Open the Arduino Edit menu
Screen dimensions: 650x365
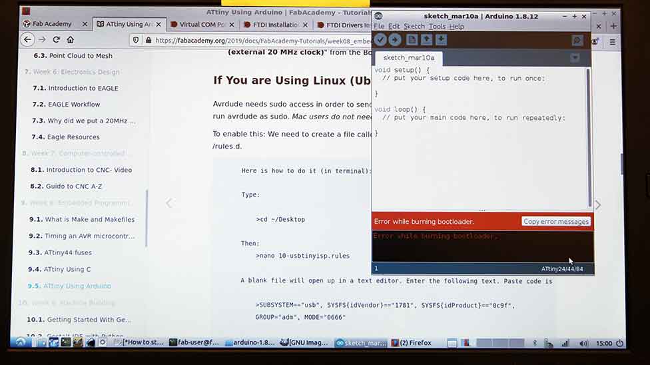click(x=394, y=26)
